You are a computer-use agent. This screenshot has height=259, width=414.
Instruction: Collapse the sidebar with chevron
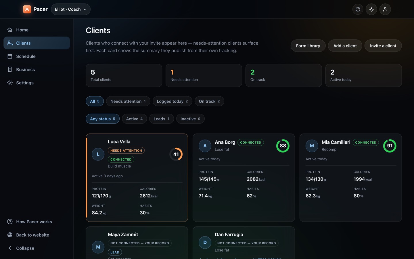(x=10, y=248)
